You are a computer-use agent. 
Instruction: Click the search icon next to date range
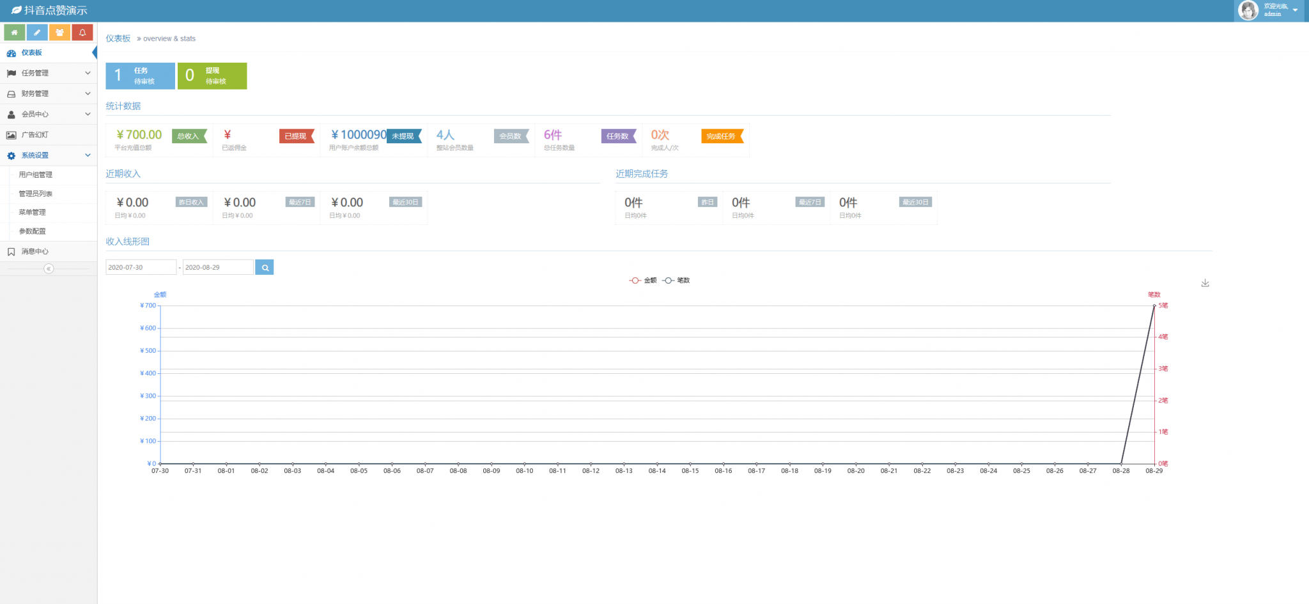[x=265, y=267]
